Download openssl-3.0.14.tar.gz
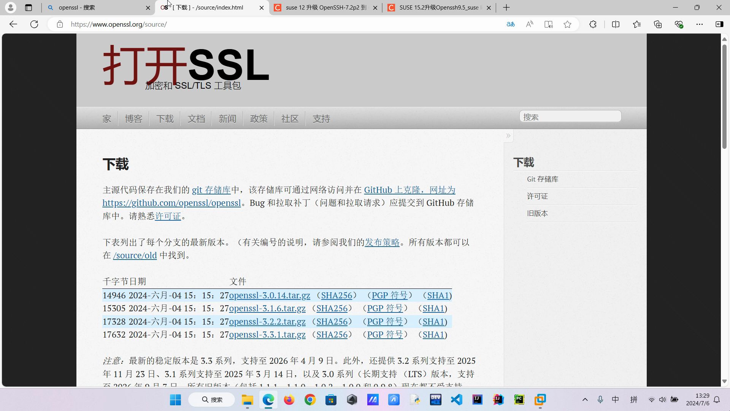This screenshot has width=730, height=411. pos(270,295)
